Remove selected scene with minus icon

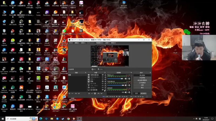point(72,94)
